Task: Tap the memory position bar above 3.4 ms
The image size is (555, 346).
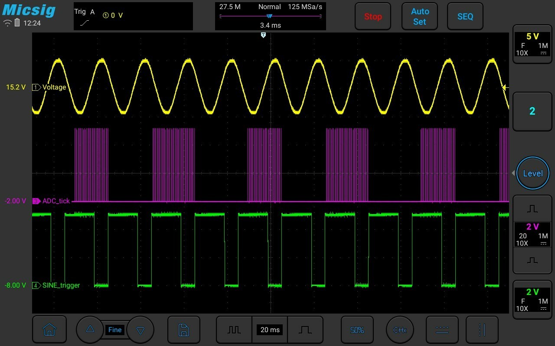Action: tap(271, 16)
